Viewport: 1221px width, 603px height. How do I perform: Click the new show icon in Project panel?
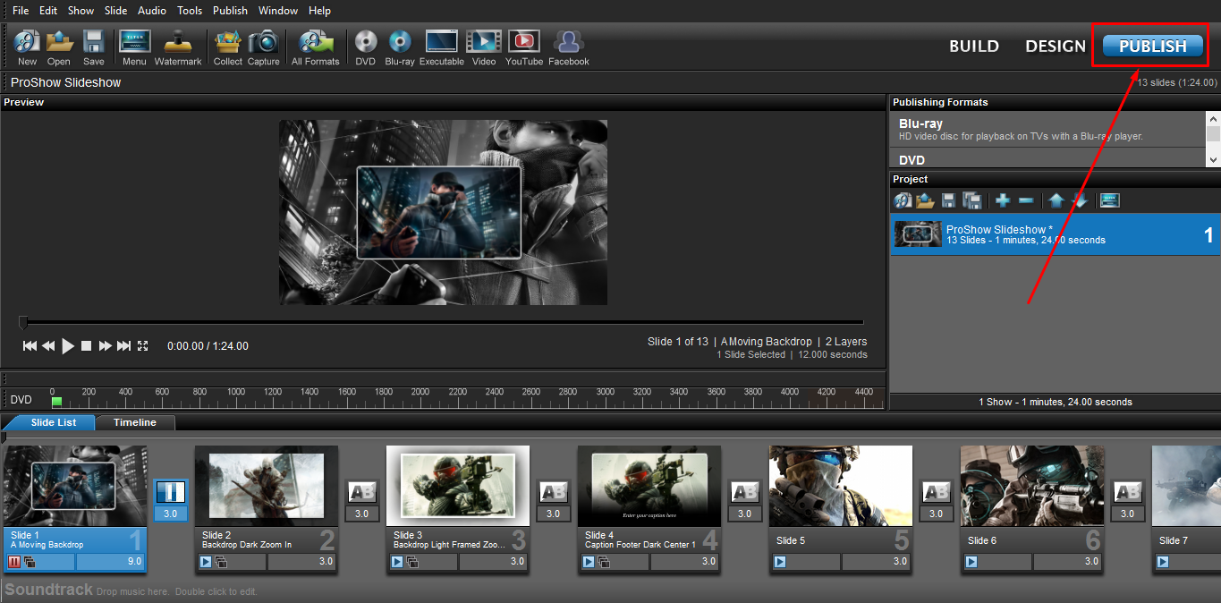tap(903, 200)
